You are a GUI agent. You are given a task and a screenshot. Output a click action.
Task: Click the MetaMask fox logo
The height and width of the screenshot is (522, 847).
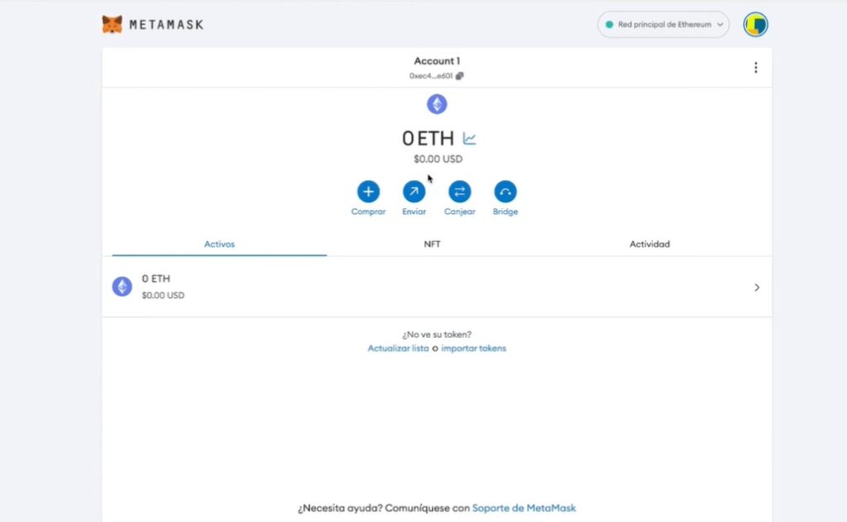[x=112, y=24]
